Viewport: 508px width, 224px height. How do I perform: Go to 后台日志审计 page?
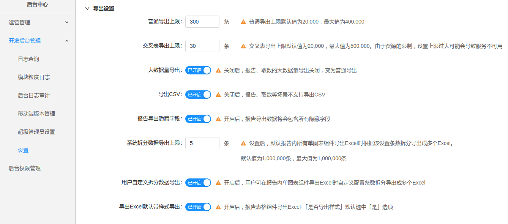click(x=33, y=95)
